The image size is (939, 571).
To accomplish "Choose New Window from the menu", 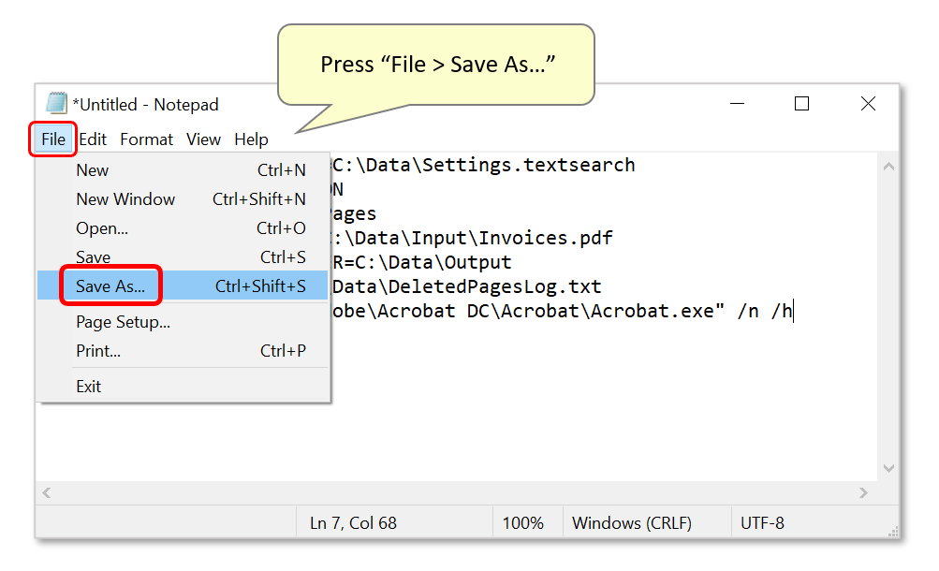I will click(x=125, y=198).
